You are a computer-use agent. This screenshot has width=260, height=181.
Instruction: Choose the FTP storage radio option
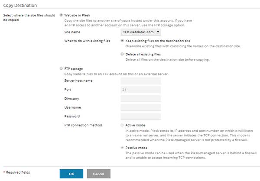[61, 68]
